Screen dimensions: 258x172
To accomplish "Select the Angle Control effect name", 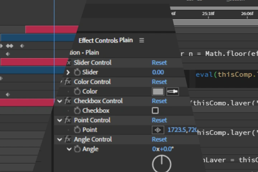I will click(93, 139).
